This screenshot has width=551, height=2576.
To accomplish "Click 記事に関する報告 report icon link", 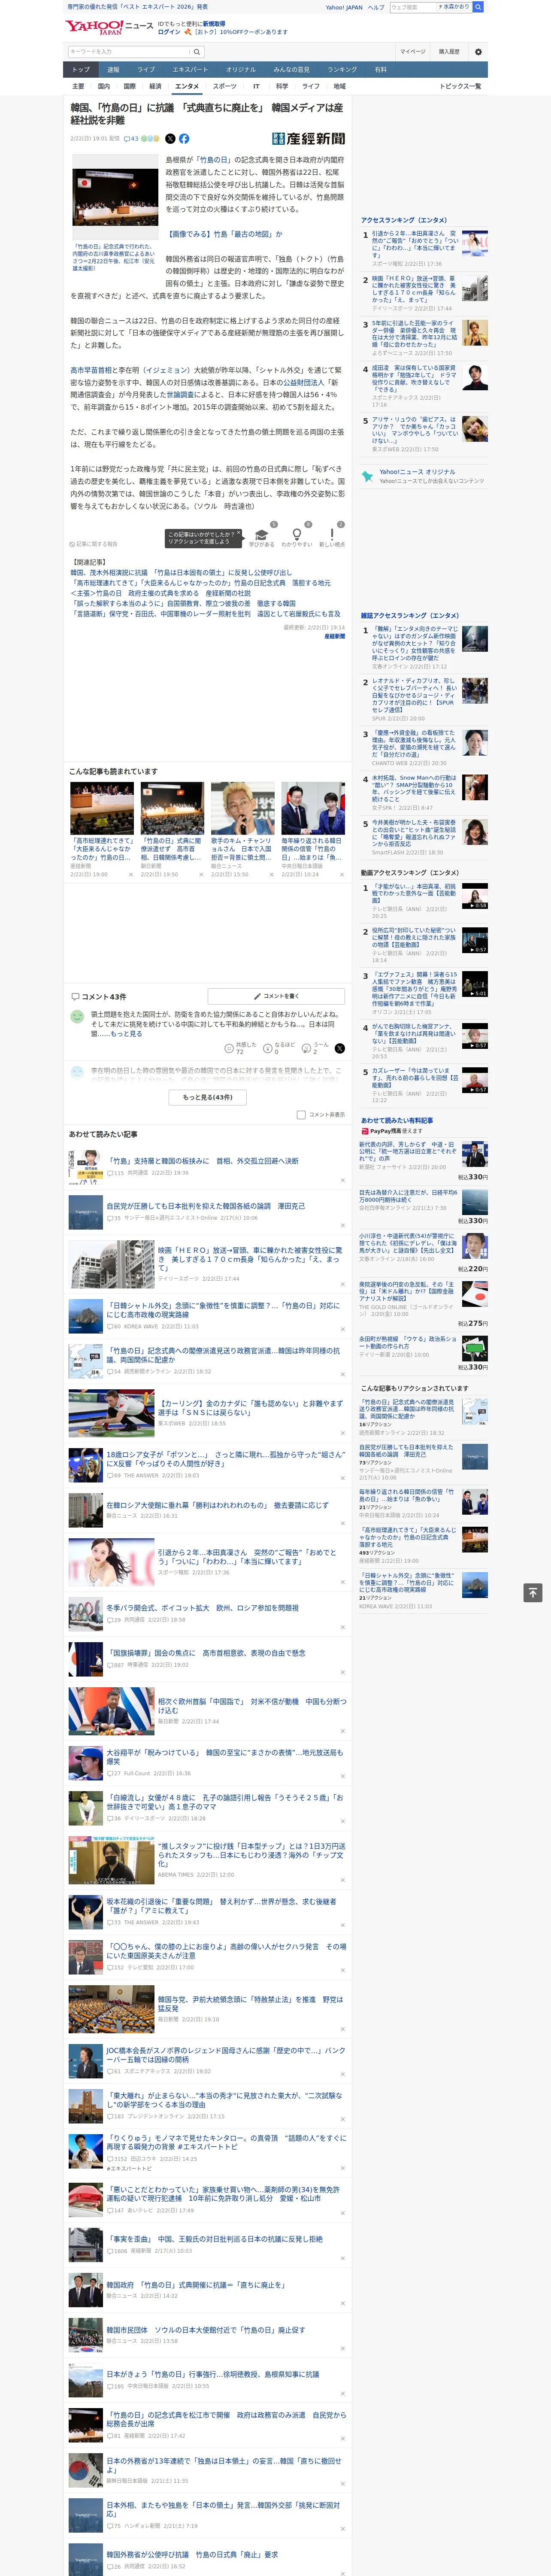I will click(x=94, y=544).
